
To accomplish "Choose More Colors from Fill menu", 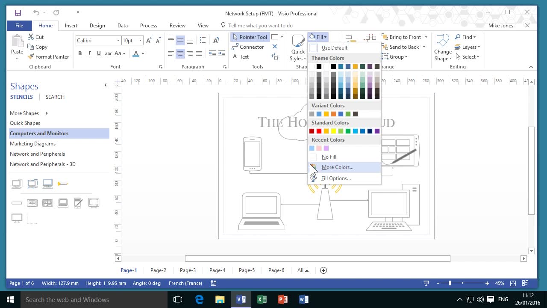I will [337, 167].
